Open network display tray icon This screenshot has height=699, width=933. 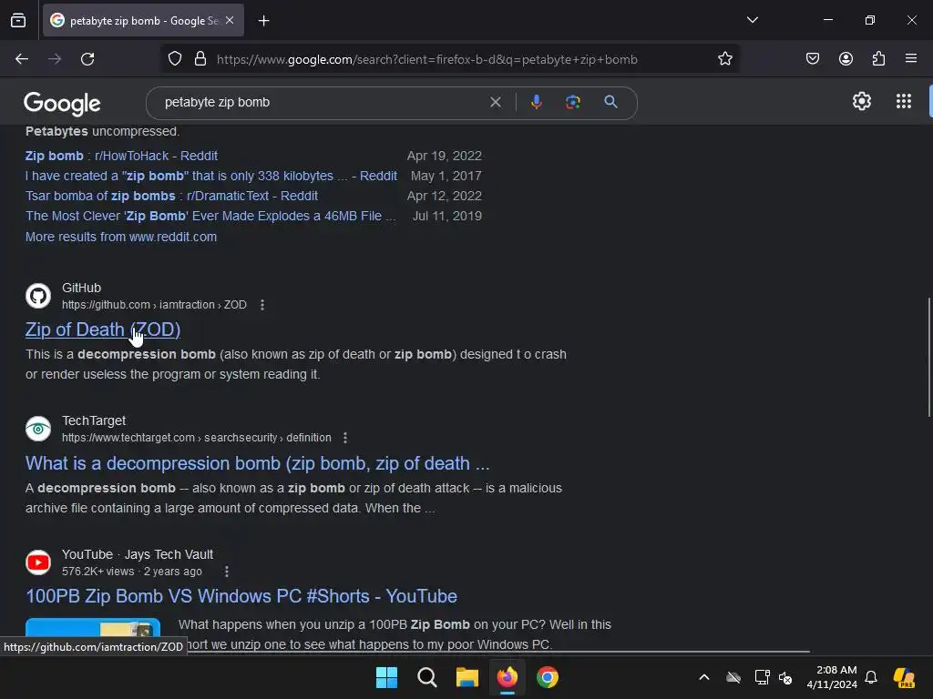762,677
